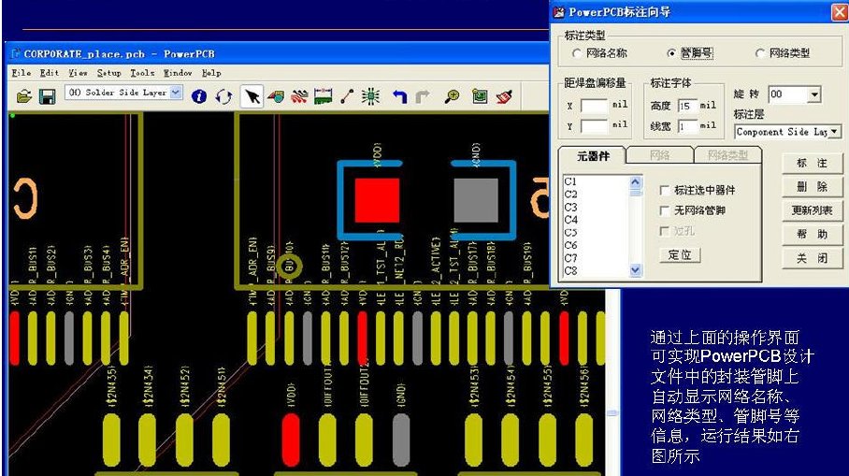
Task: Click the Save floppy disk icon
Action: tap(47, 97)
